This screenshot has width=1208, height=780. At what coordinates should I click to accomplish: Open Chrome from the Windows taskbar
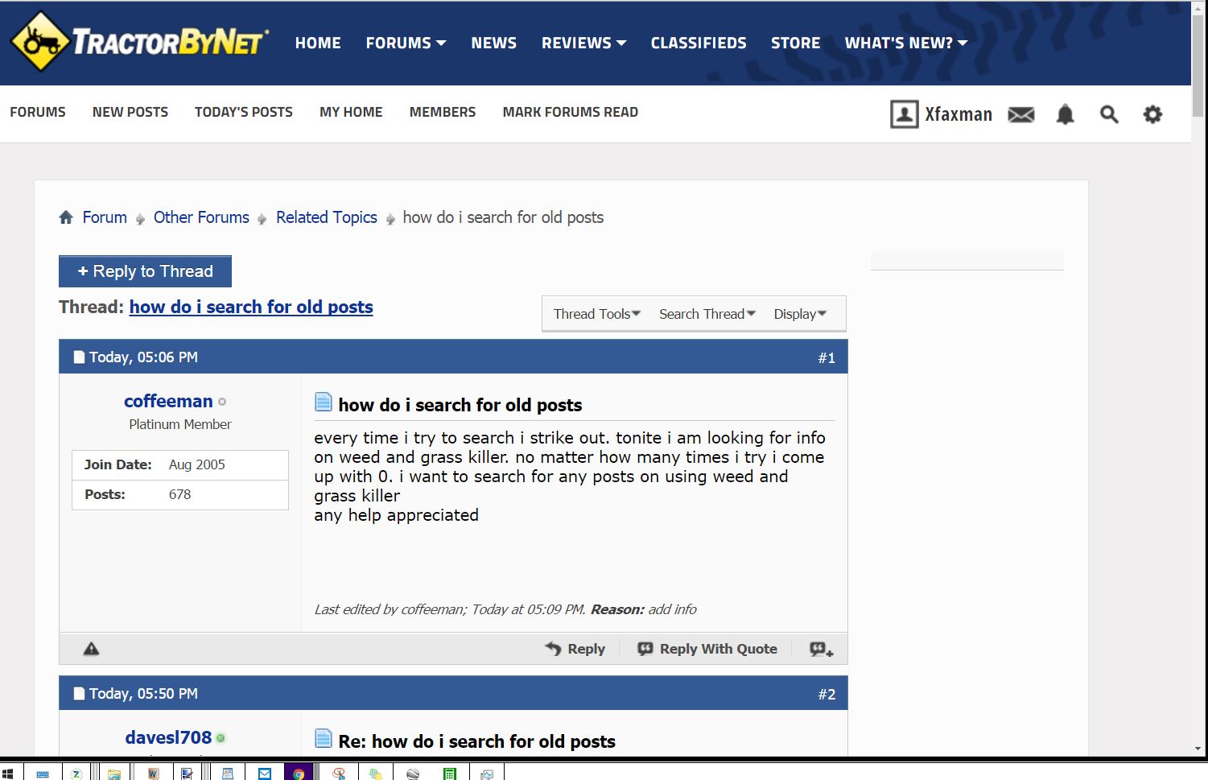[299, 774]
